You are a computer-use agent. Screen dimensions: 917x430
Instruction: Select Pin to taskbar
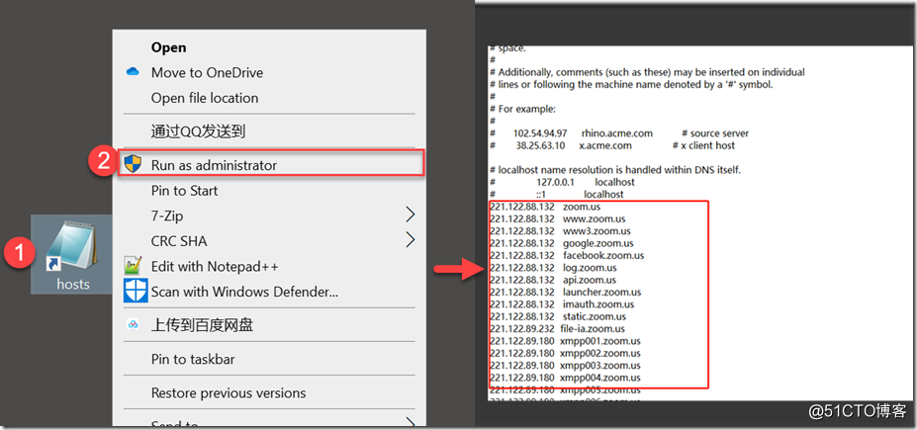(193, 359)
